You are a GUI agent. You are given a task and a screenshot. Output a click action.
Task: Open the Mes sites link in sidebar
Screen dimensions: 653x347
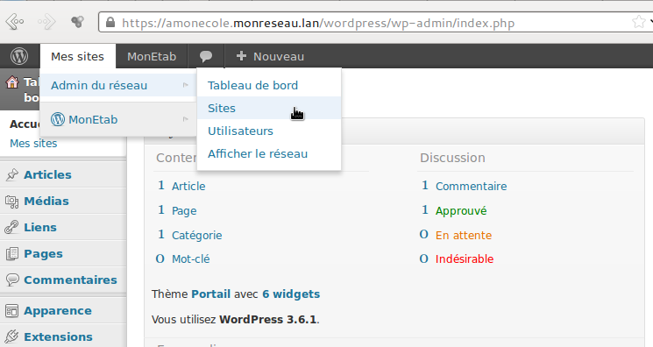[x=33, y=144]
